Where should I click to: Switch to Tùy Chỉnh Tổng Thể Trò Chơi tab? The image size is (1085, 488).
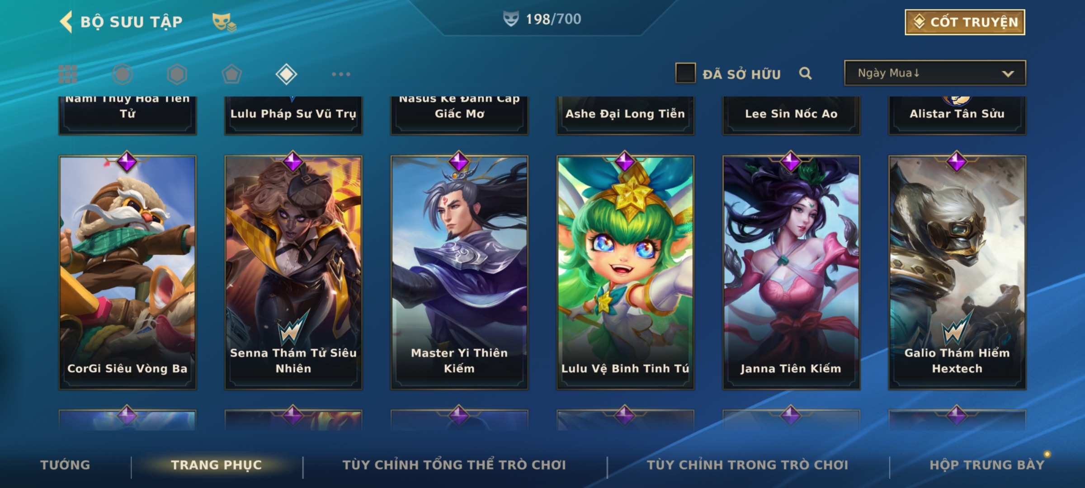tap(454, 465)
